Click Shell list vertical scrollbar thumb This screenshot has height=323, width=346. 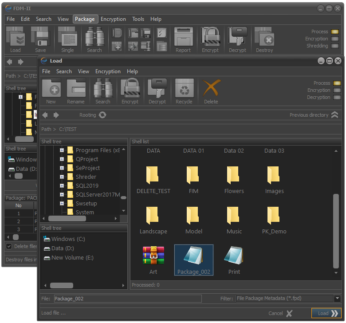[x=336, y=231]
